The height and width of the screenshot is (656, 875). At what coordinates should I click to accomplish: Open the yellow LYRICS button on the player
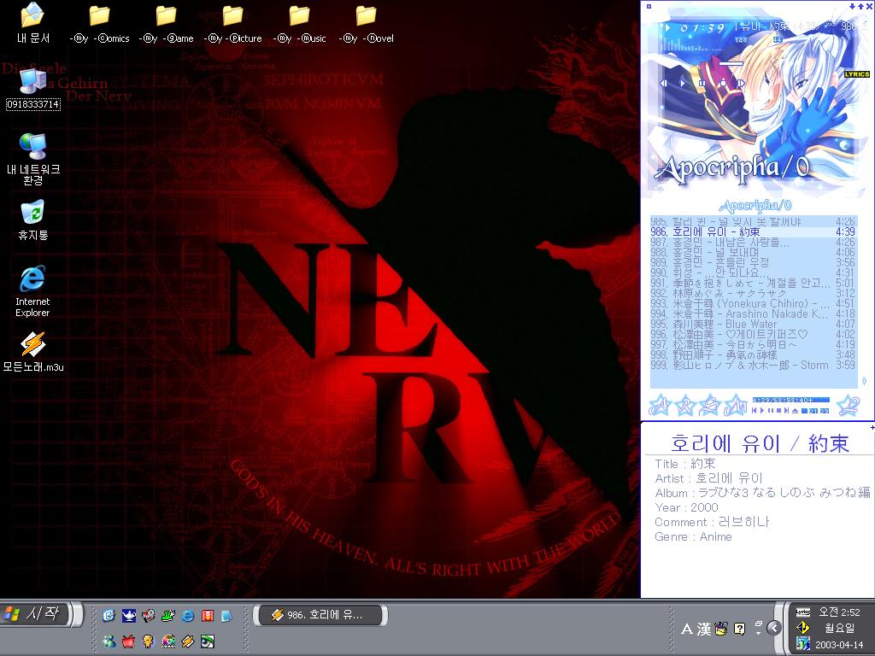click(x=856, y=73)
